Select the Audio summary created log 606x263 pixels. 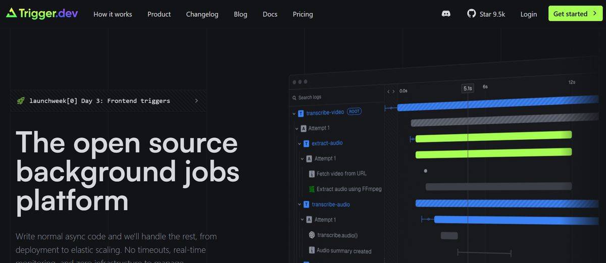pos(344,251)
